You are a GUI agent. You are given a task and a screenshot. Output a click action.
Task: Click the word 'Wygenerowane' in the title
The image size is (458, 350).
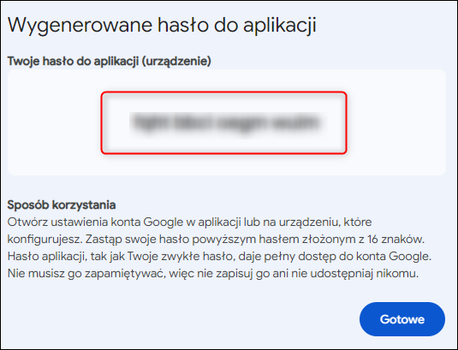80,25
